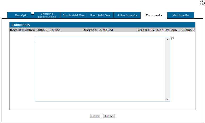This screenshot has width=205, height=123.
Task: Click the text area scroll up arrow
Action: pos(168,40)
